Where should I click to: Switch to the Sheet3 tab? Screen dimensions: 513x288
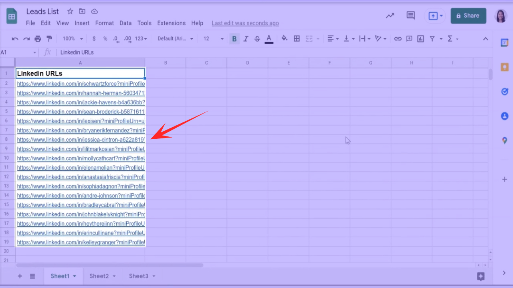[x=142, y=276]
